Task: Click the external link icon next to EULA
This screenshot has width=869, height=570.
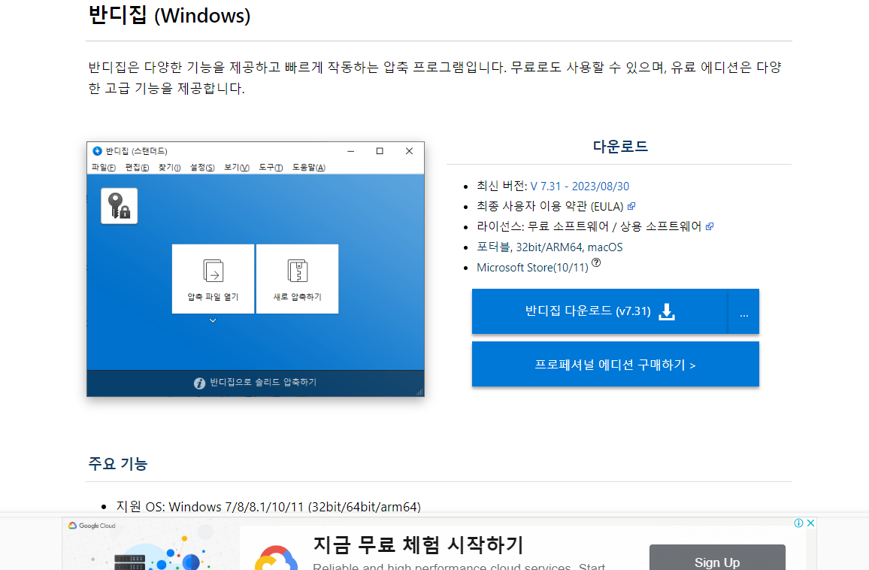Action: tap(631, 206)
